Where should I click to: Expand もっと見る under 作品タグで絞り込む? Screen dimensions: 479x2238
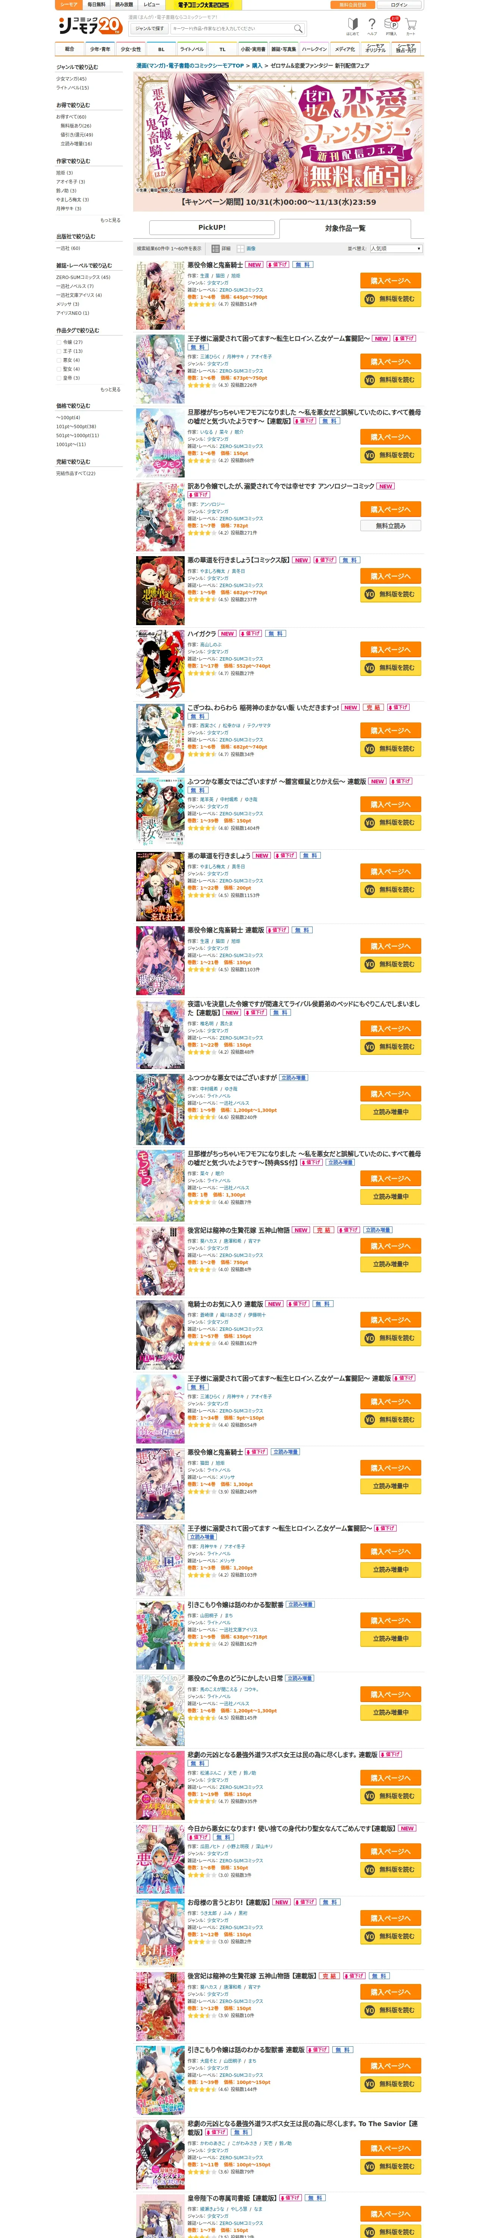click(110, 389)
